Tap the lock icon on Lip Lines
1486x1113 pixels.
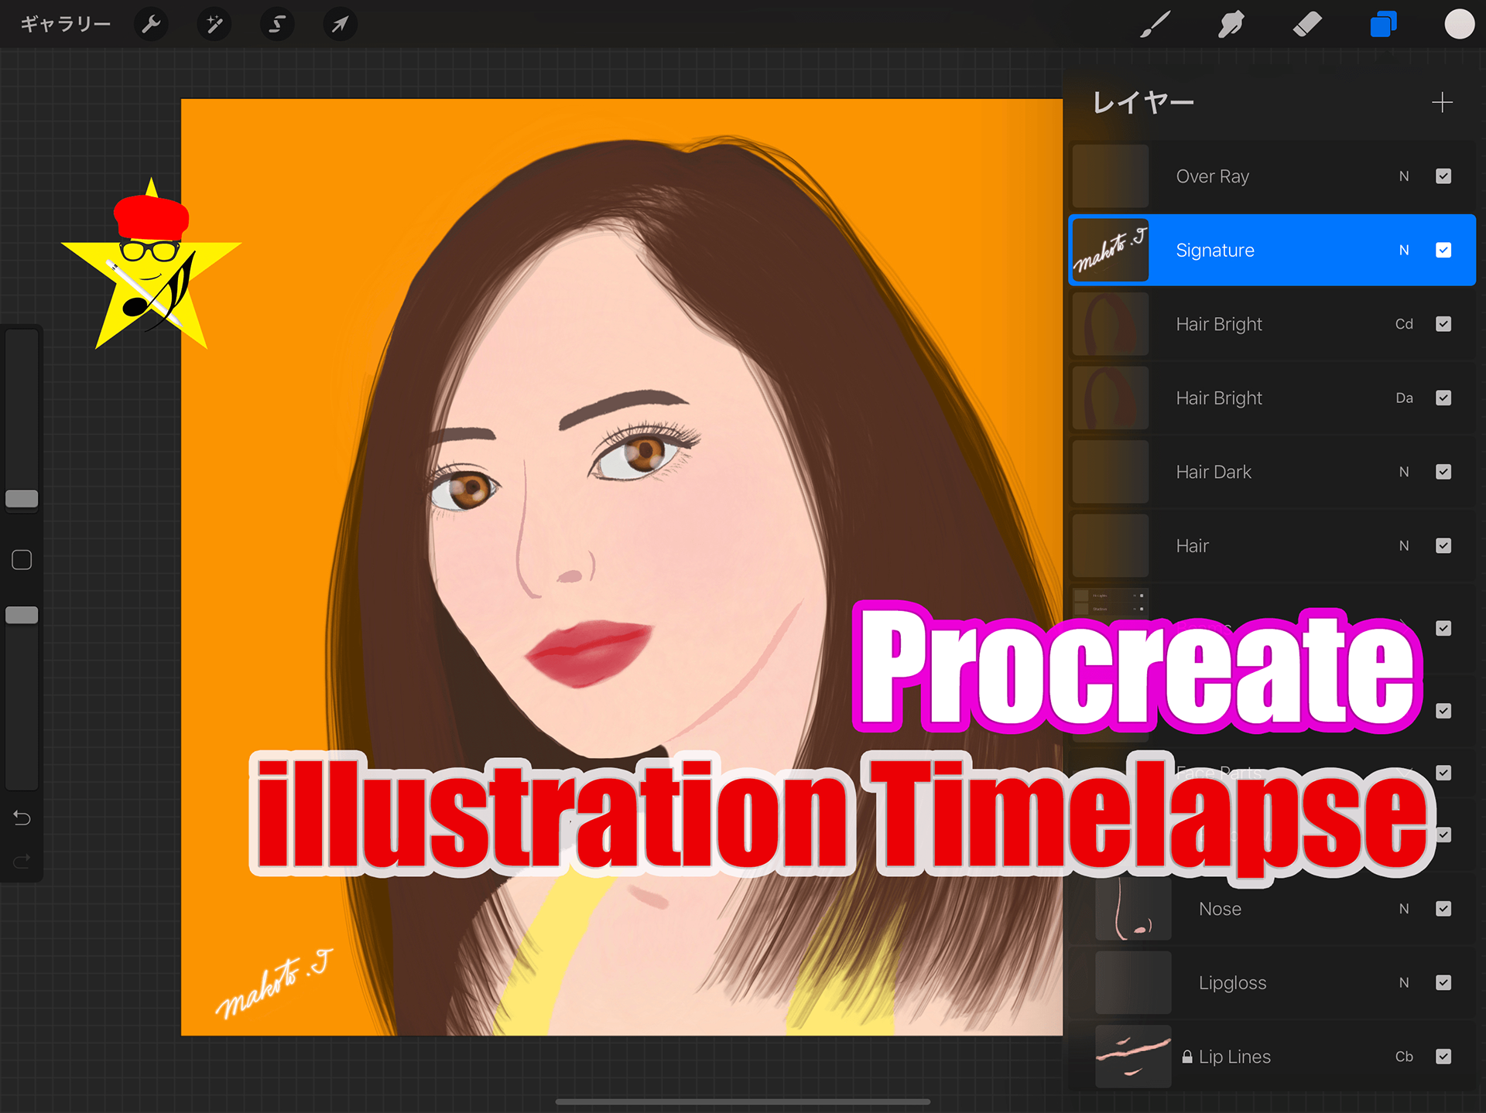[1186, 1057]
